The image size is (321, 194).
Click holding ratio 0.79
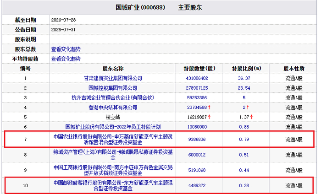244,139
